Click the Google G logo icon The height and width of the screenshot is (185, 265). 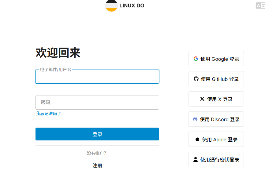click(x=196, y=59)
